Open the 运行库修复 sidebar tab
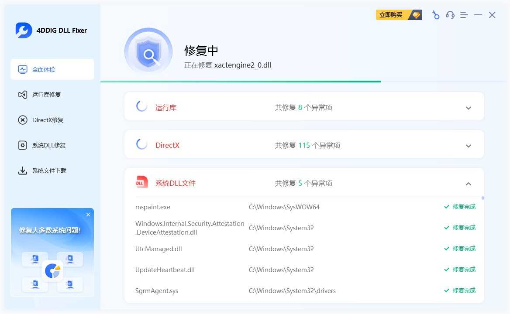Viewport: 510px width, 314px height. (x=52, y=95)
